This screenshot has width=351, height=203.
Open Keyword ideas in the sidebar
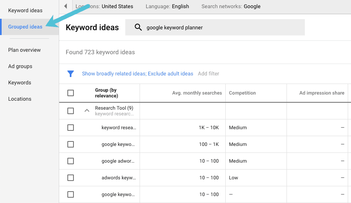point(25,11)
